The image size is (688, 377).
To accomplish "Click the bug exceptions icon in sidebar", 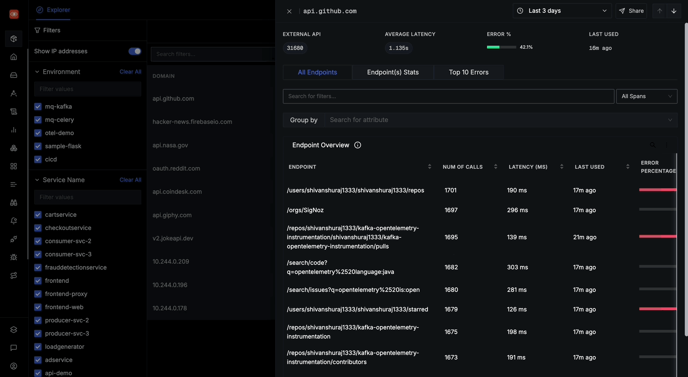I will 14,257.
